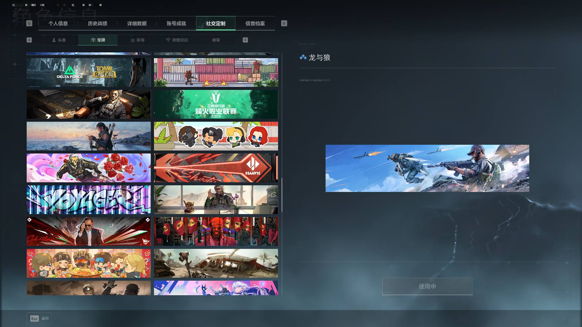Select the pink anime girl dog tag
This screenshot has height=327, width=582.
click(216, 288)
